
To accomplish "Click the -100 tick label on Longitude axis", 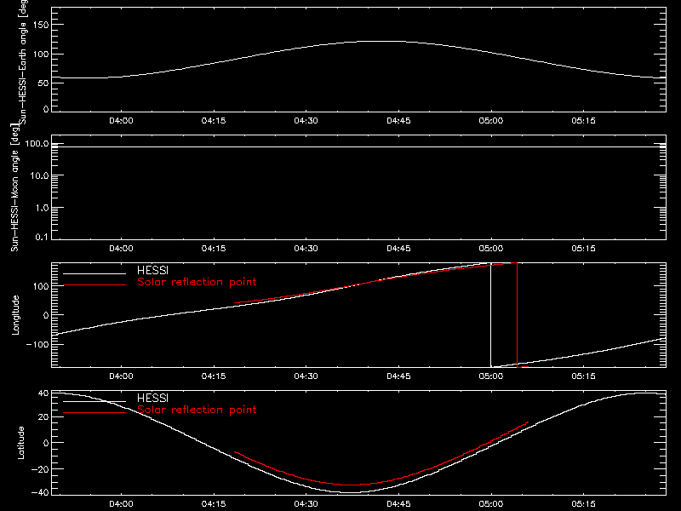I will (x=37, y=344).
